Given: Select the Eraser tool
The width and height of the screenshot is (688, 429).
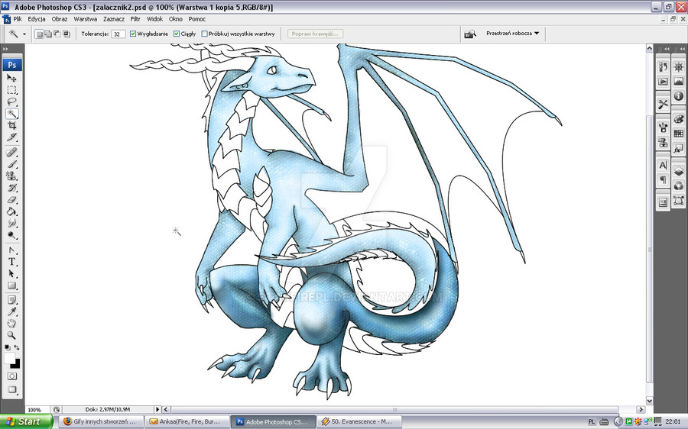Looking at the screenshot, I should point(11,200).
